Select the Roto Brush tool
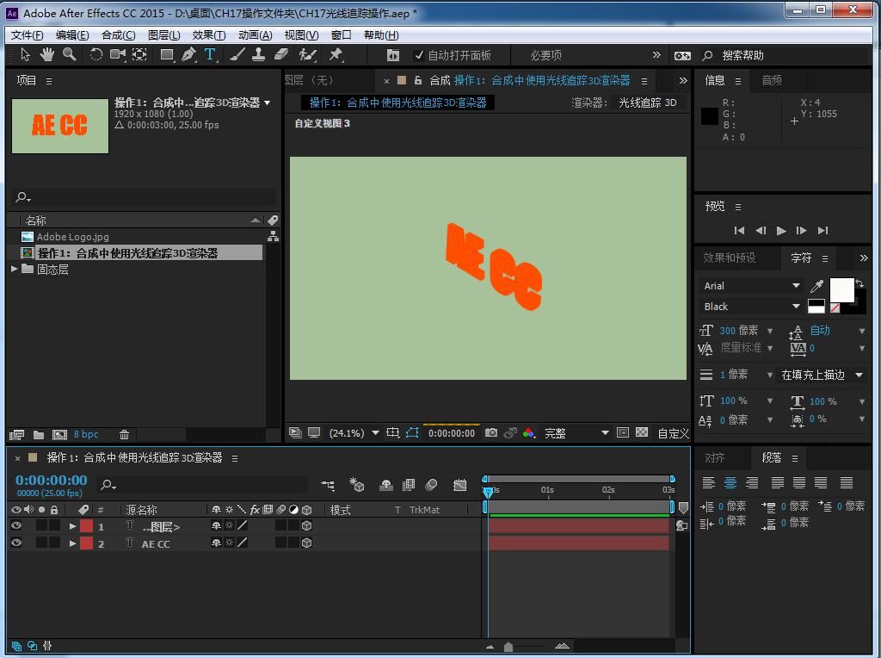Screen dimensions: 881x658 (x=307, y=54)
